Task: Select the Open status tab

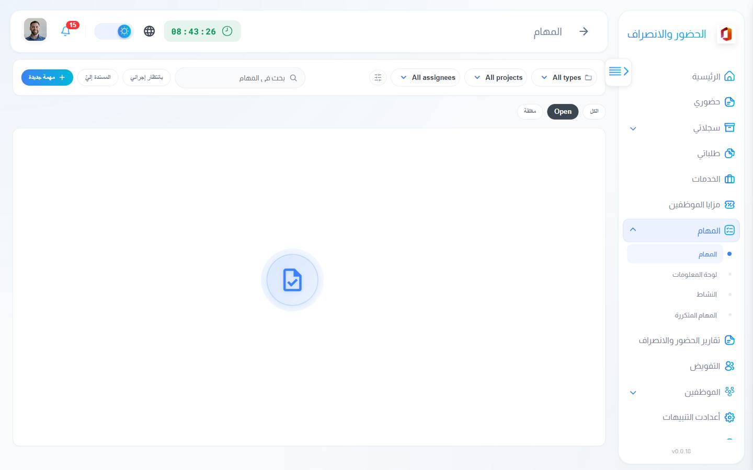Action: (563, 111)
